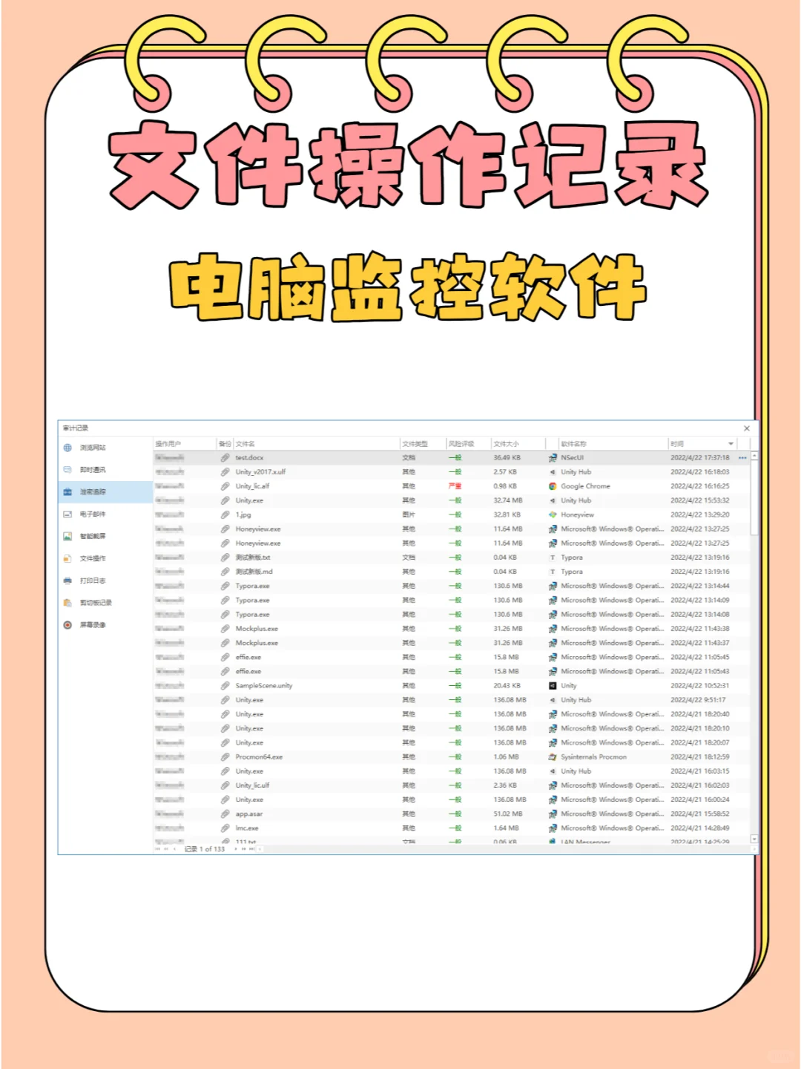This screenshot has height=1069, width=801.
Task: Click the paperclip icon beside test.docx
Action: (x=225, y=457)
